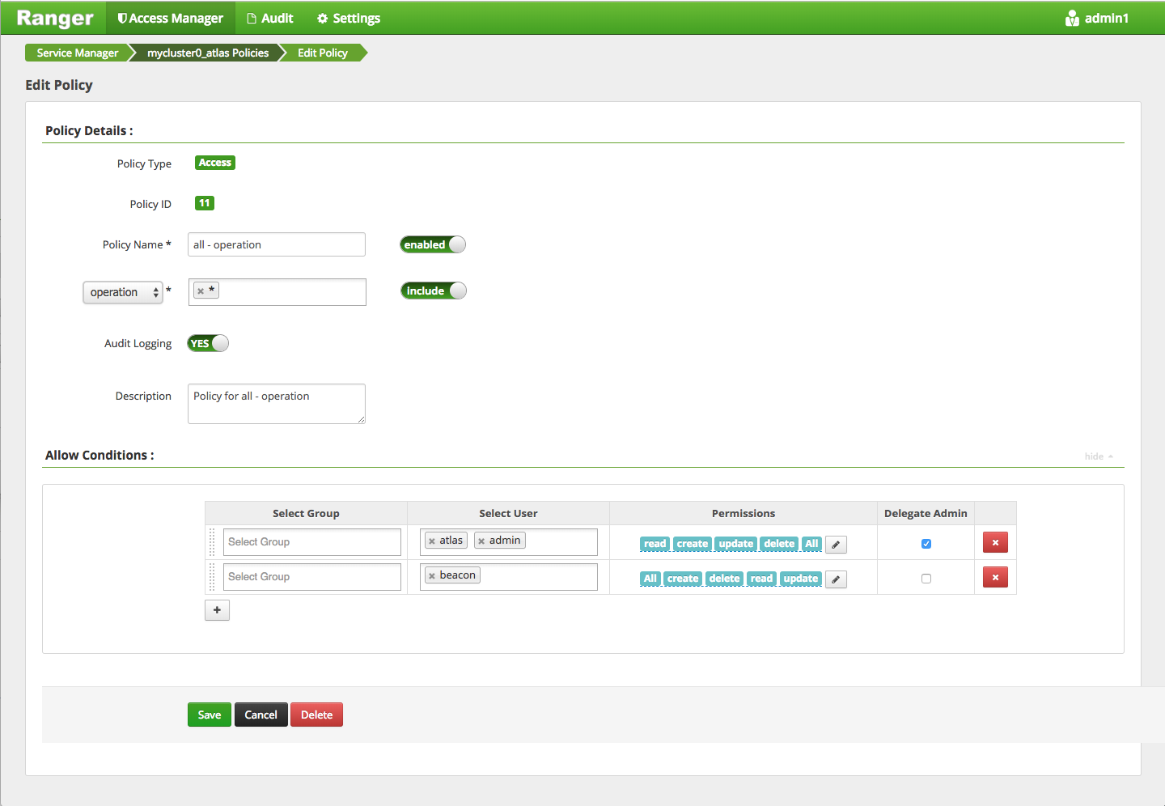Go to mycluster0_atlas Policies breadcrumb
Image resolution: width=1165 pixels, height=806 pixels.
pyautogui.click(x=208, y=53)
